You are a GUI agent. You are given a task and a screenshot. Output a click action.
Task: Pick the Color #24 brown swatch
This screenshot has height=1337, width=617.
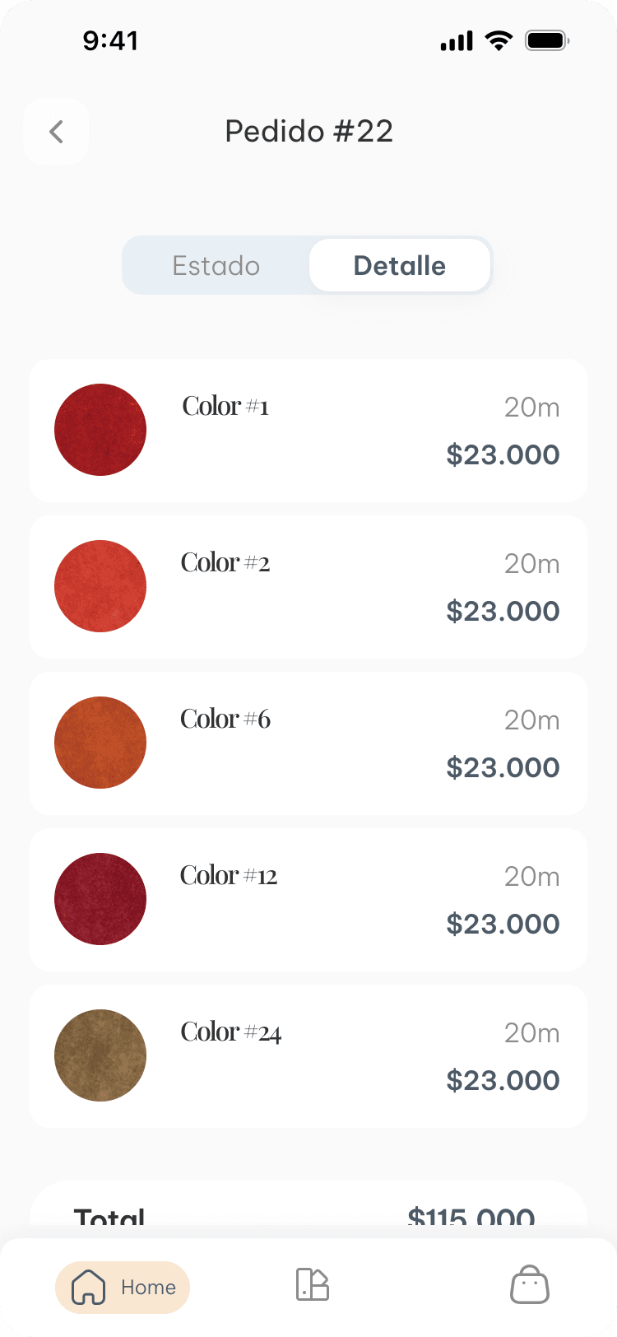(100, 1055)
